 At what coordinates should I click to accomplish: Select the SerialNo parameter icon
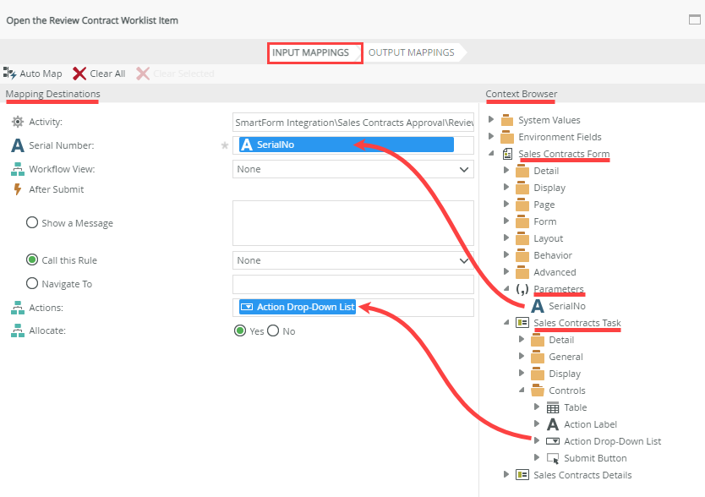click(x=536, y=305)
